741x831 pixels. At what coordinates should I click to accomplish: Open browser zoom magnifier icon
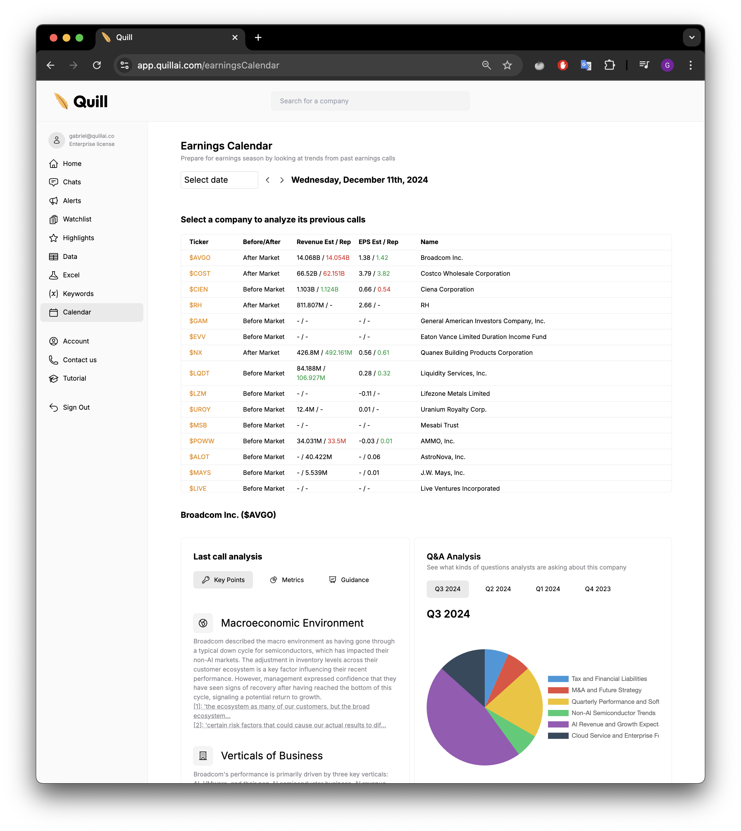(x=486, y=65)
